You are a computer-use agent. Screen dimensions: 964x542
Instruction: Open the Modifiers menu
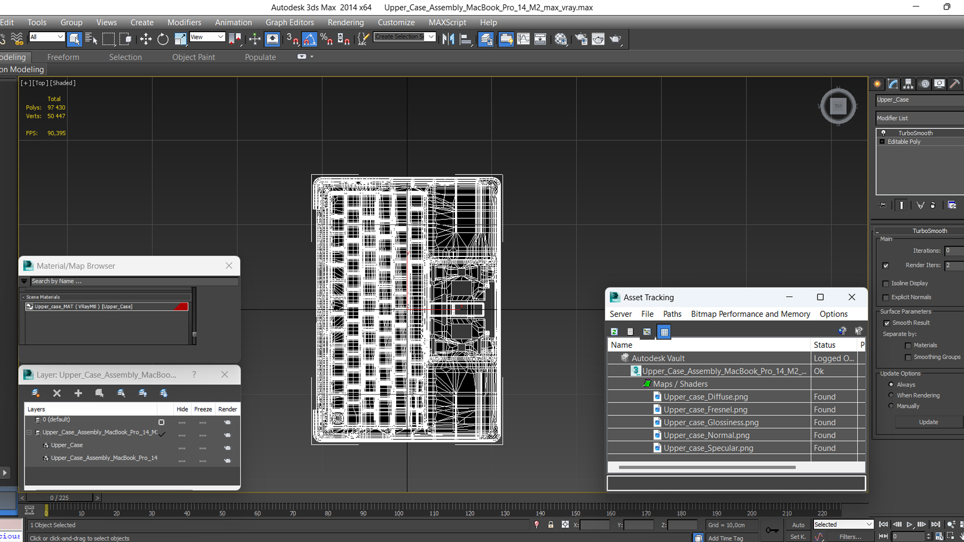(184, 22)
